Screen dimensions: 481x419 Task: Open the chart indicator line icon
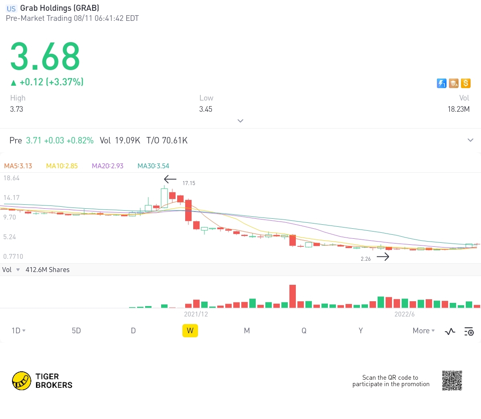[x=450, y=331]
